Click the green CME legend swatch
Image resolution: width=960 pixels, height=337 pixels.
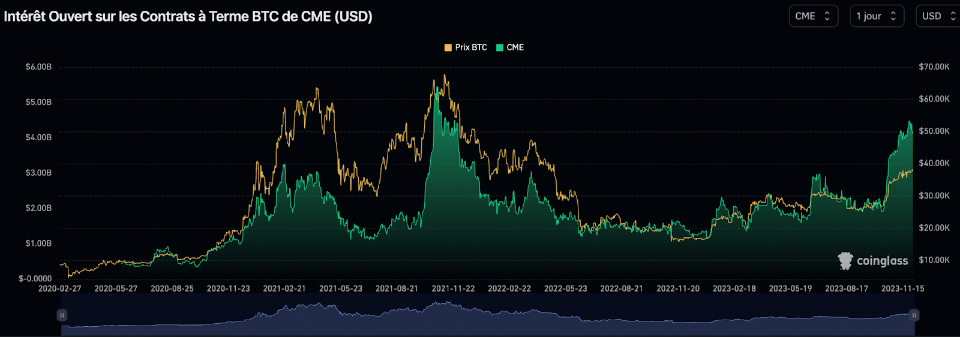point(500,47)
